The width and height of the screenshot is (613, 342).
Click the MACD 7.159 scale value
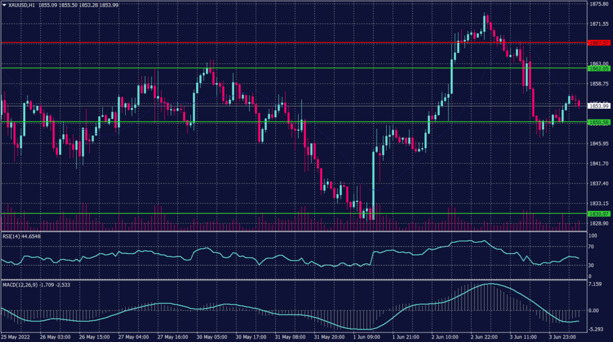[x=596, y=284]
